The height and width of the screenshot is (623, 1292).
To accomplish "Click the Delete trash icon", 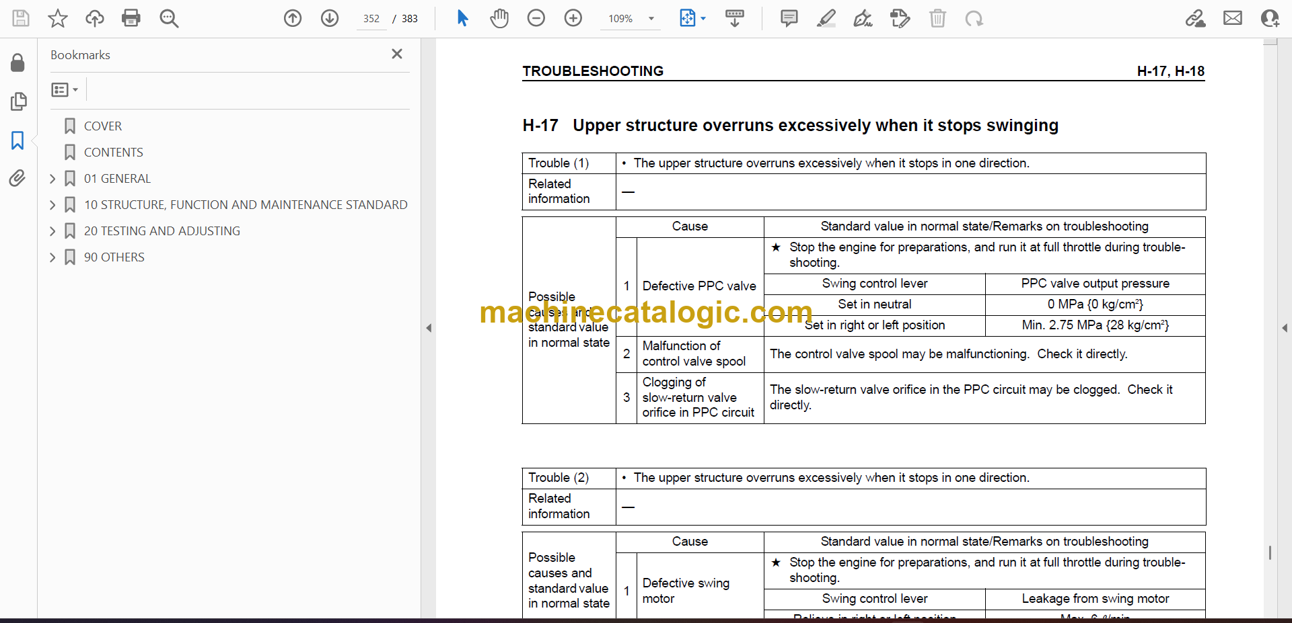I will click(x=937, y=18).
